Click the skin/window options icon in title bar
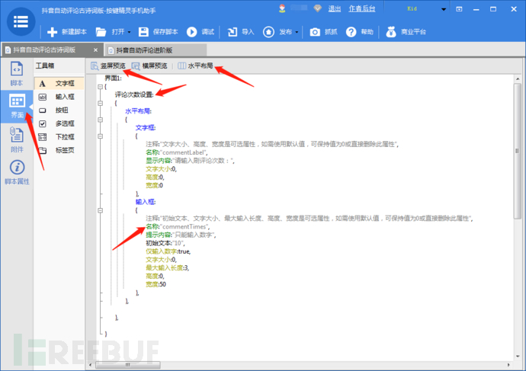The width and height of the screenshot is (526, 371). 459,9
